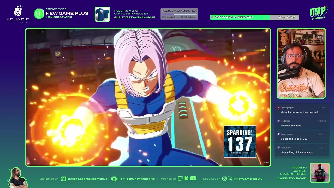Viewport: 334px width, 188px height.
Task: Click the Twitch icon beside Federock
Action: click(279, 121)
